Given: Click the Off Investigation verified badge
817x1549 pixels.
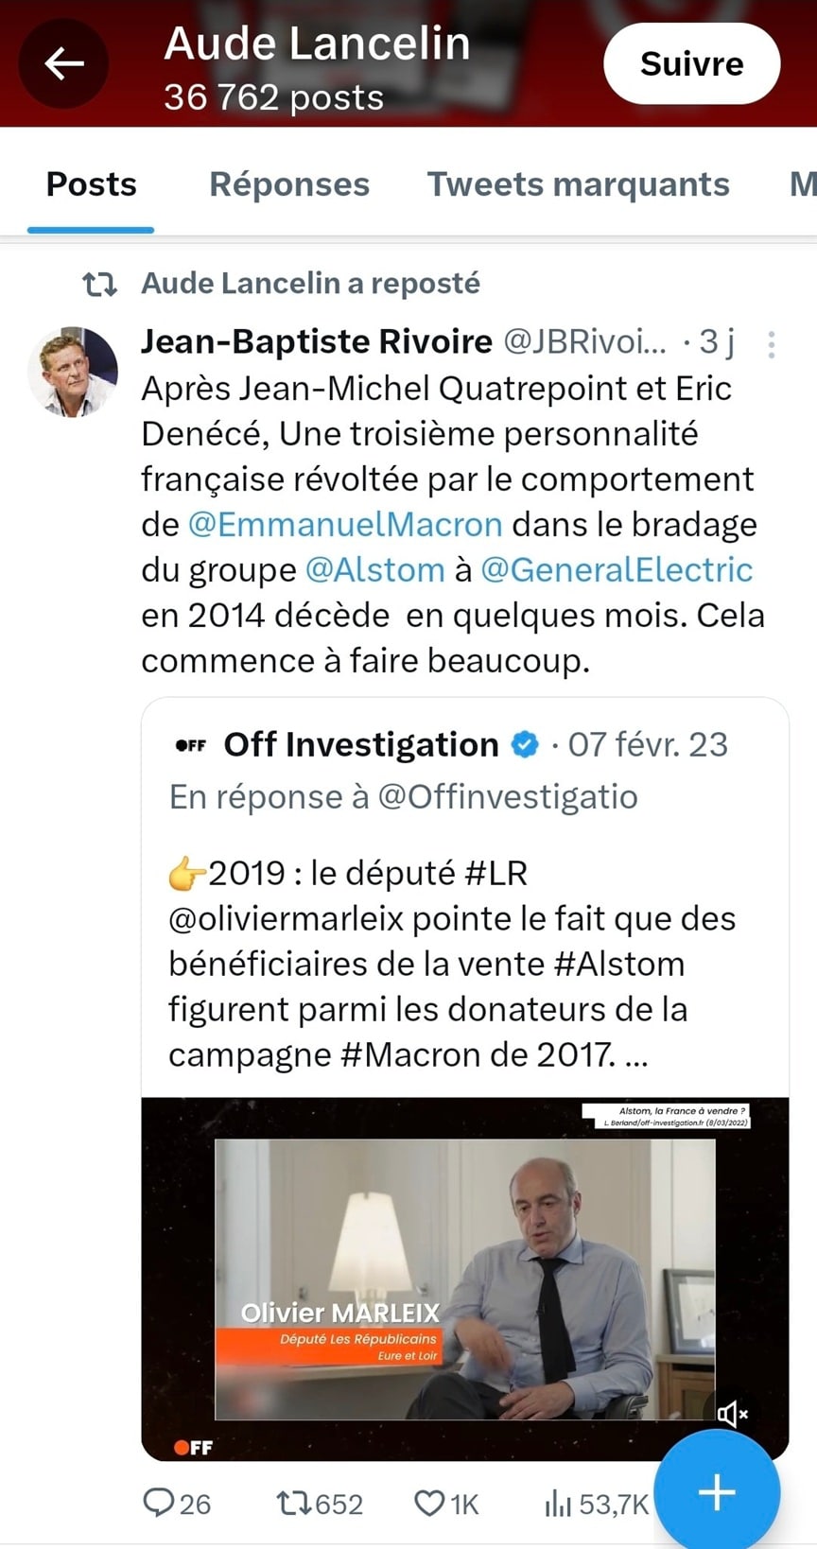Looking at the screenshot, I should click(x=525, y=745).
